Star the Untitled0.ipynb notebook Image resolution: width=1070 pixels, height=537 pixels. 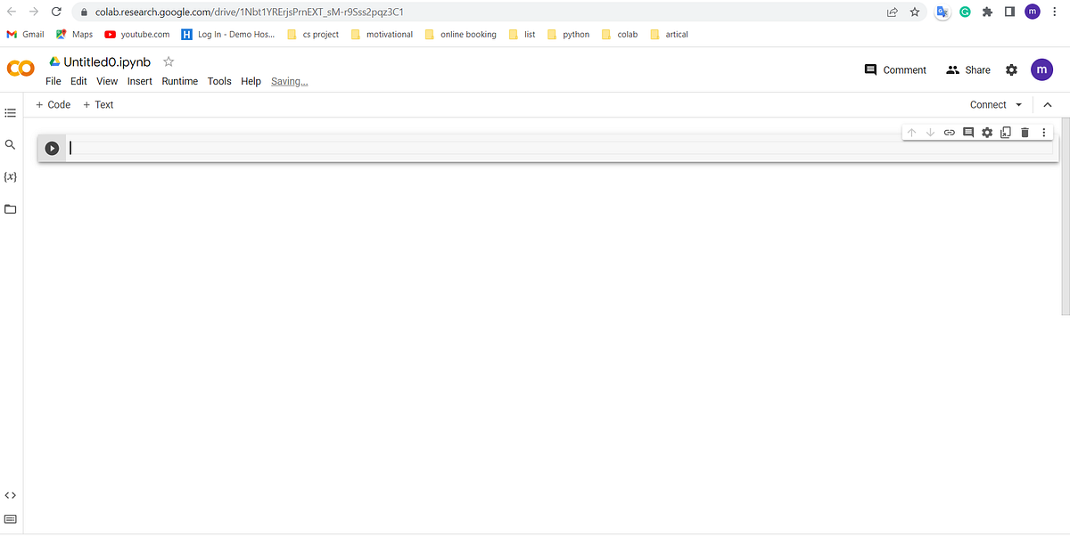tap(169, 61)
